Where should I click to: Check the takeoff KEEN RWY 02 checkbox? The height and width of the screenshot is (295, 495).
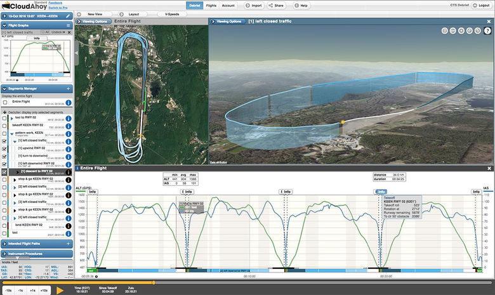coord(4,126)
